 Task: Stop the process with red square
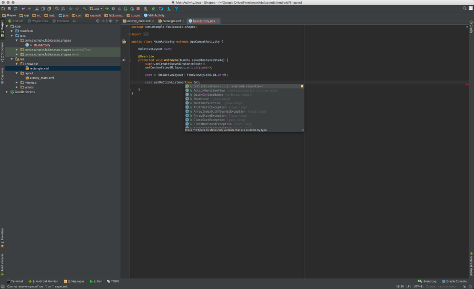(x=138, y=9)
